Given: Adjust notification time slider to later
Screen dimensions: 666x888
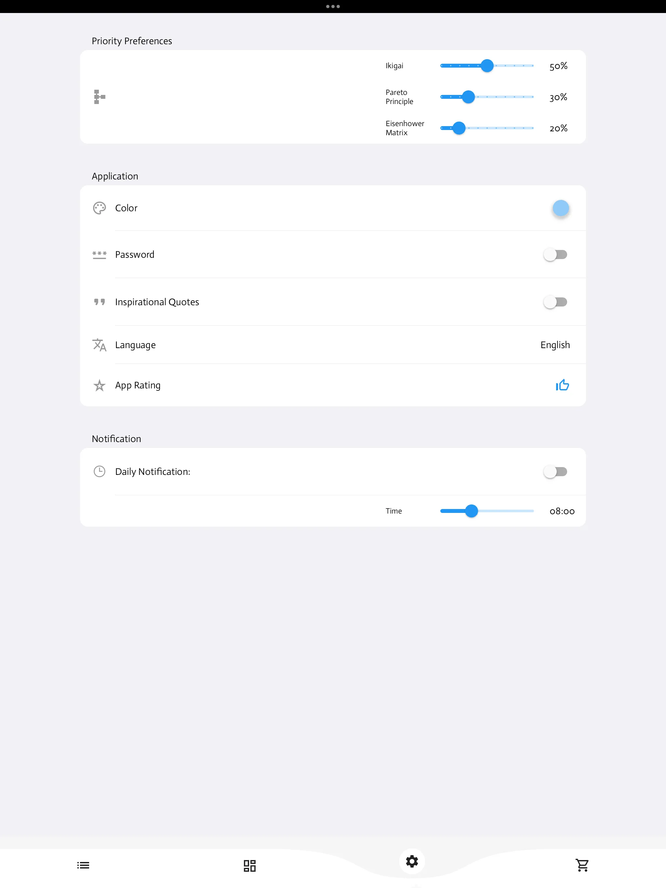Looking at the screenshot, I should pyautogui.click(x=511, y=510).
